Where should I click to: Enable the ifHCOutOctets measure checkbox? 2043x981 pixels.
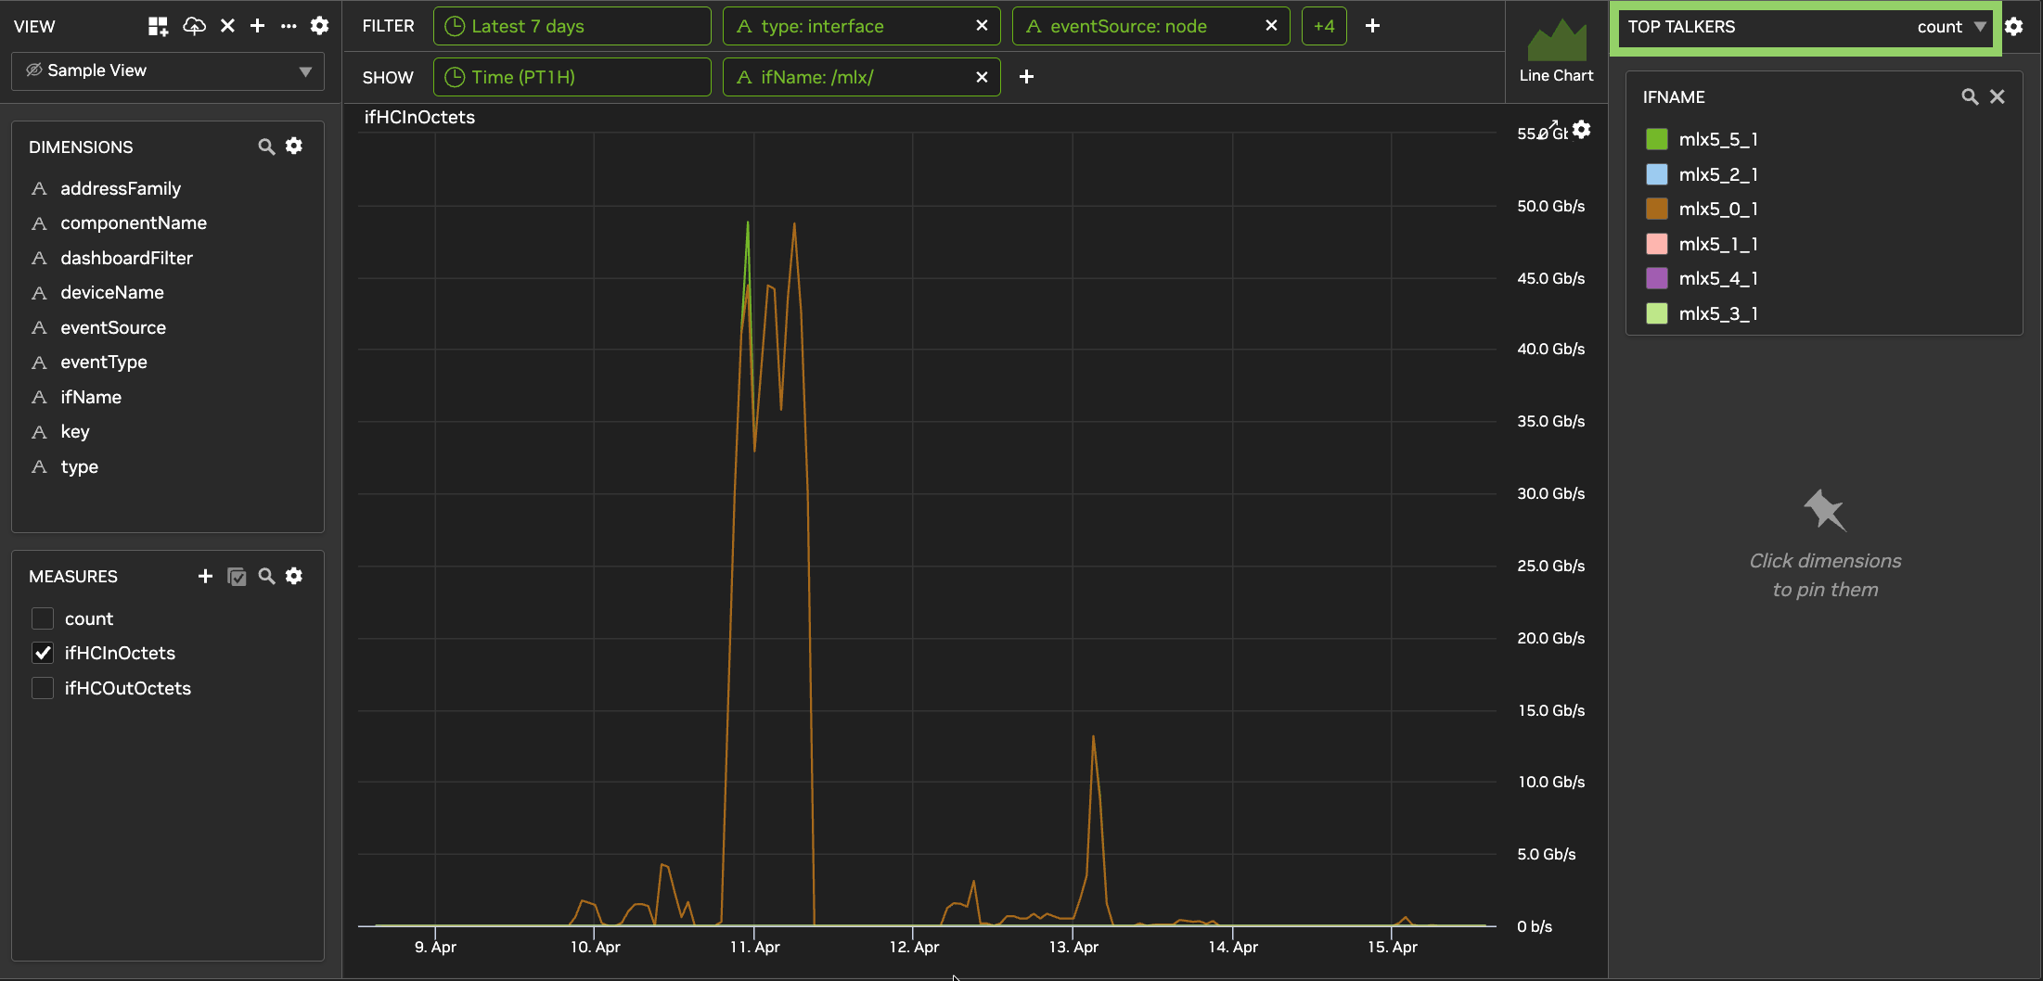coord(43,688)
